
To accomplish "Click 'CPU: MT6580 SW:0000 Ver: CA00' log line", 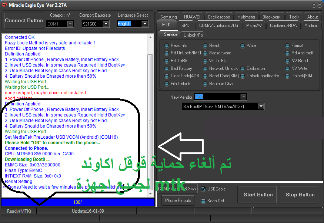I will [39, 154].
